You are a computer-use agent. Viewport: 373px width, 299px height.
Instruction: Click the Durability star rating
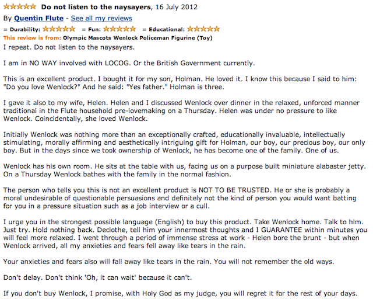(59, 29)
